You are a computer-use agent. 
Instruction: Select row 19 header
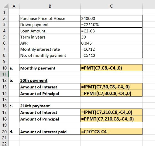(4, 125)
